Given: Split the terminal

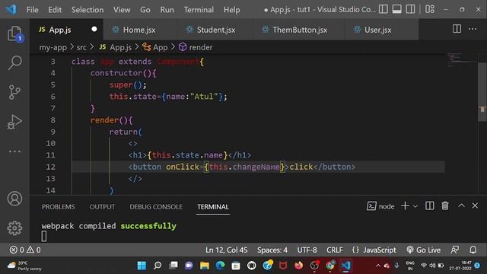Looking at the screenshot, I should (429, 206).
